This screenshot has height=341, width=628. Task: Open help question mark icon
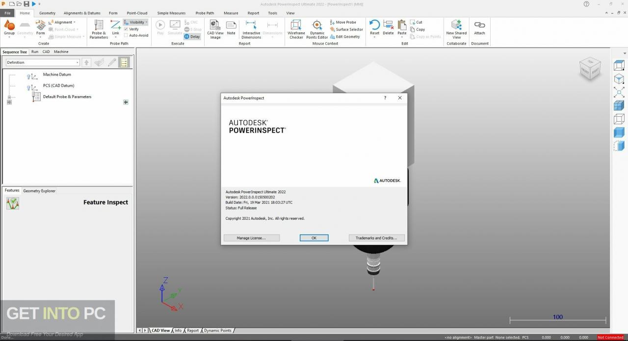[x=586, y=4]
